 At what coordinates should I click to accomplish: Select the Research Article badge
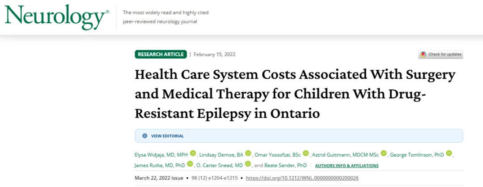(161, 55)
